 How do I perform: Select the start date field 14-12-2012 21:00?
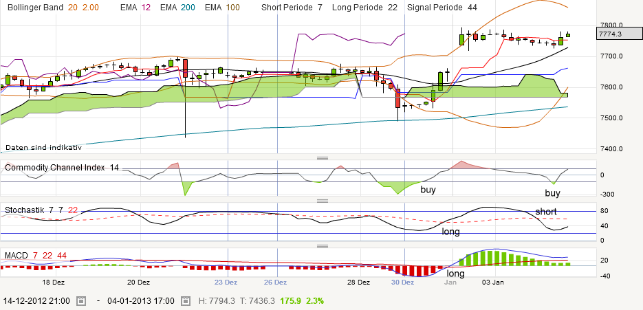coord(36,300)
